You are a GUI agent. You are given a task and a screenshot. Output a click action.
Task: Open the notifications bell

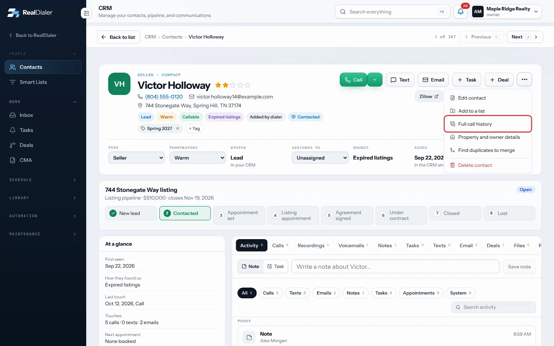coord(461,12)
